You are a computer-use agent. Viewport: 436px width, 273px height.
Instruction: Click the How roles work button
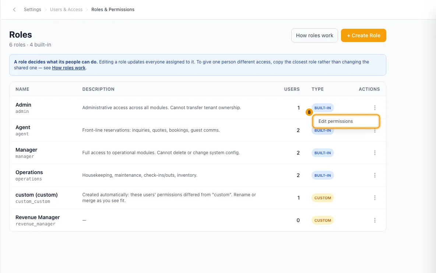[x=314, y=35]
